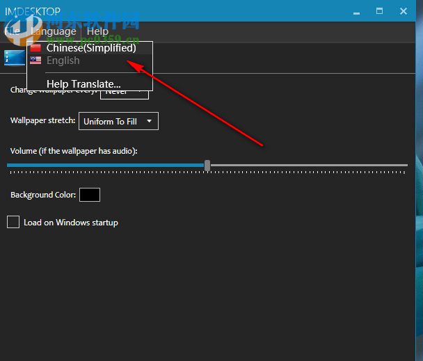Open the File menu
The image size is (423, 361).
pos(12,31)
